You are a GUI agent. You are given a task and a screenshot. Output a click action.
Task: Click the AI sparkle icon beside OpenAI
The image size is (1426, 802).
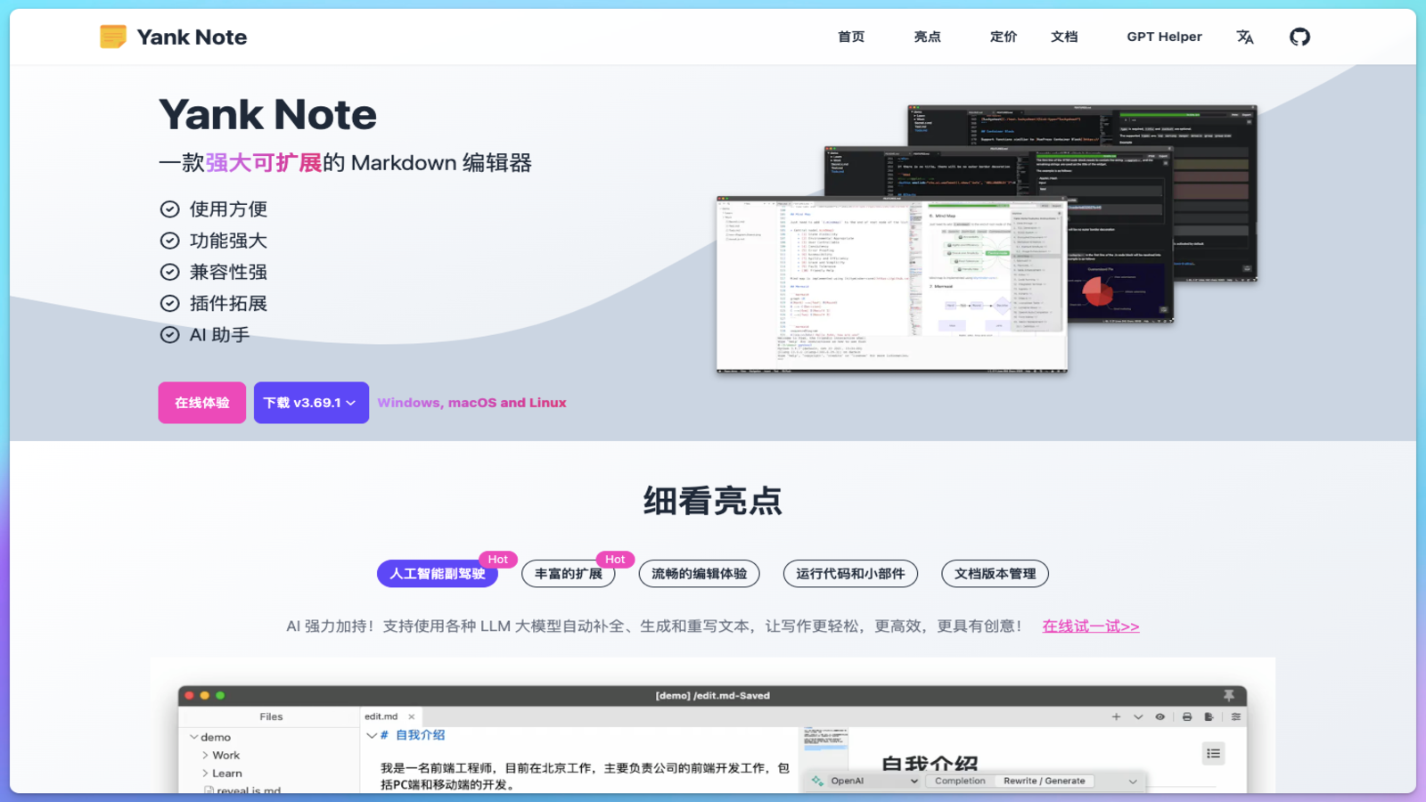click(817, 781)
